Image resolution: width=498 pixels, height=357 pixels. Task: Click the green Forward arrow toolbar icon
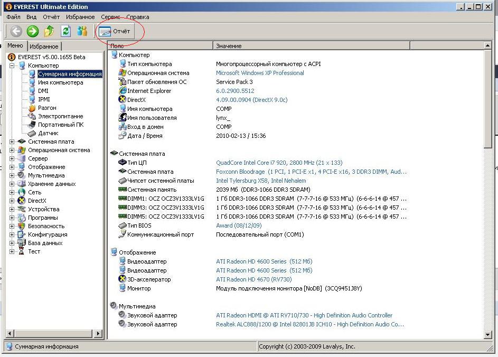(x=33, y=31)
